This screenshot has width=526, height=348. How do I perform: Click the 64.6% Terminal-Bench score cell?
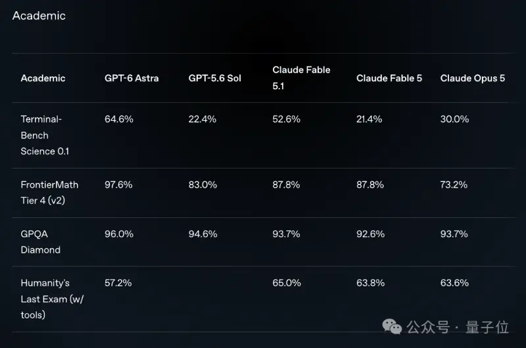point(119,119)
